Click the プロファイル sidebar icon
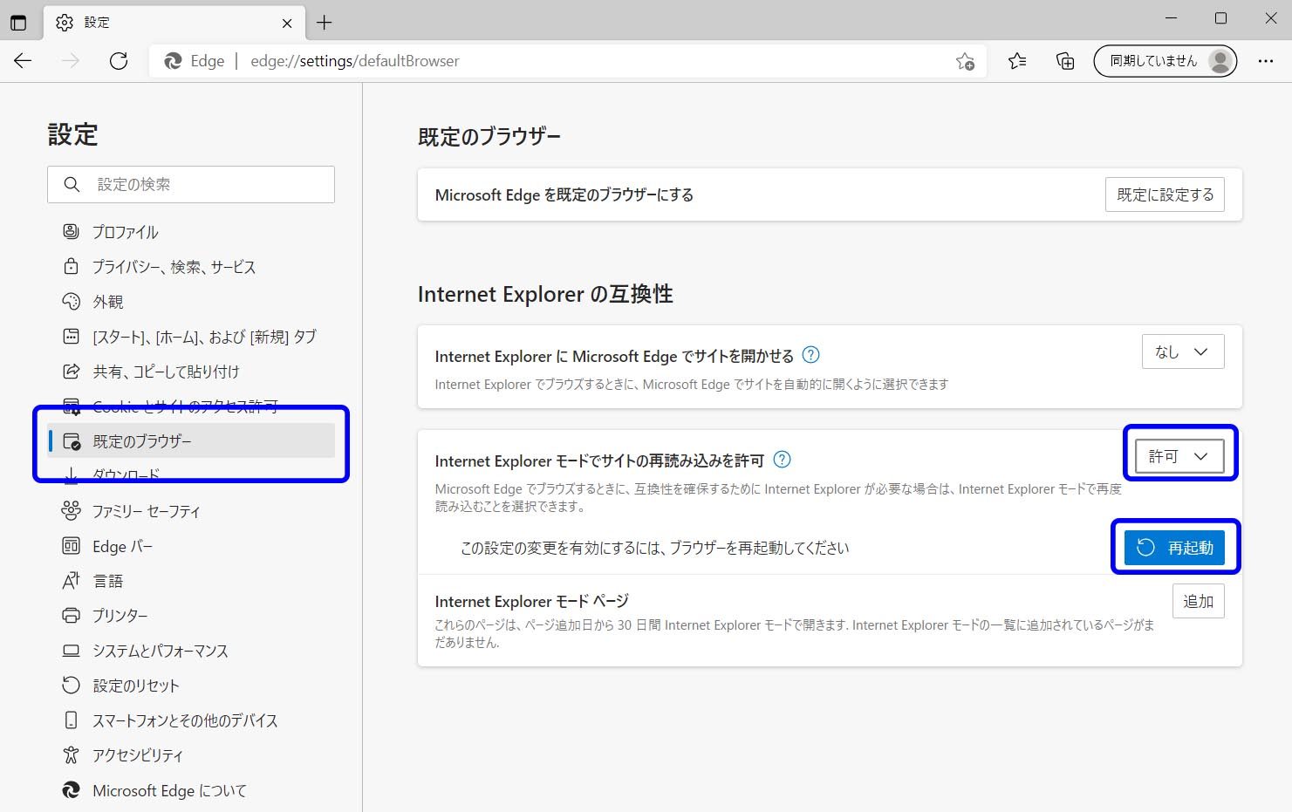 (x=71, y=232)
